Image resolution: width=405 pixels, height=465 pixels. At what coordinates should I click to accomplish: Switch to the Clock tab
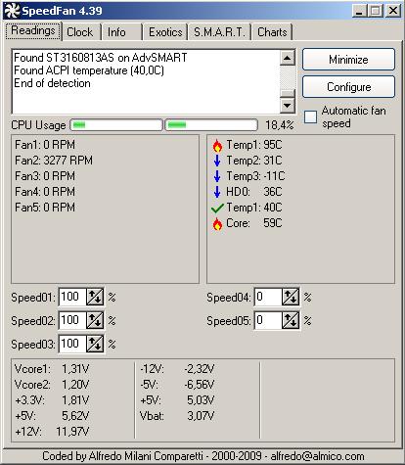(80, 32)
